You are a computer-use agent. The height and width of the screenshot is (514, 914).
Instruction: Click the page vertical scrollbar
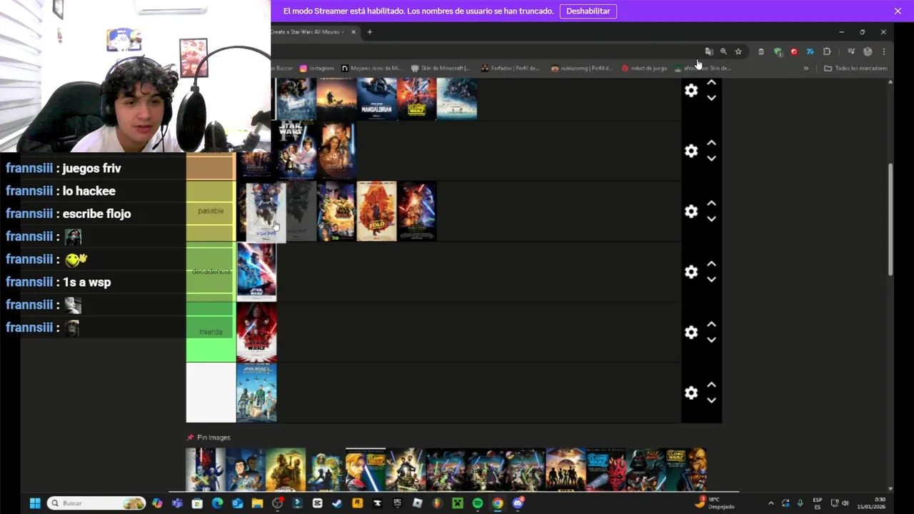(x=890, y=219)
